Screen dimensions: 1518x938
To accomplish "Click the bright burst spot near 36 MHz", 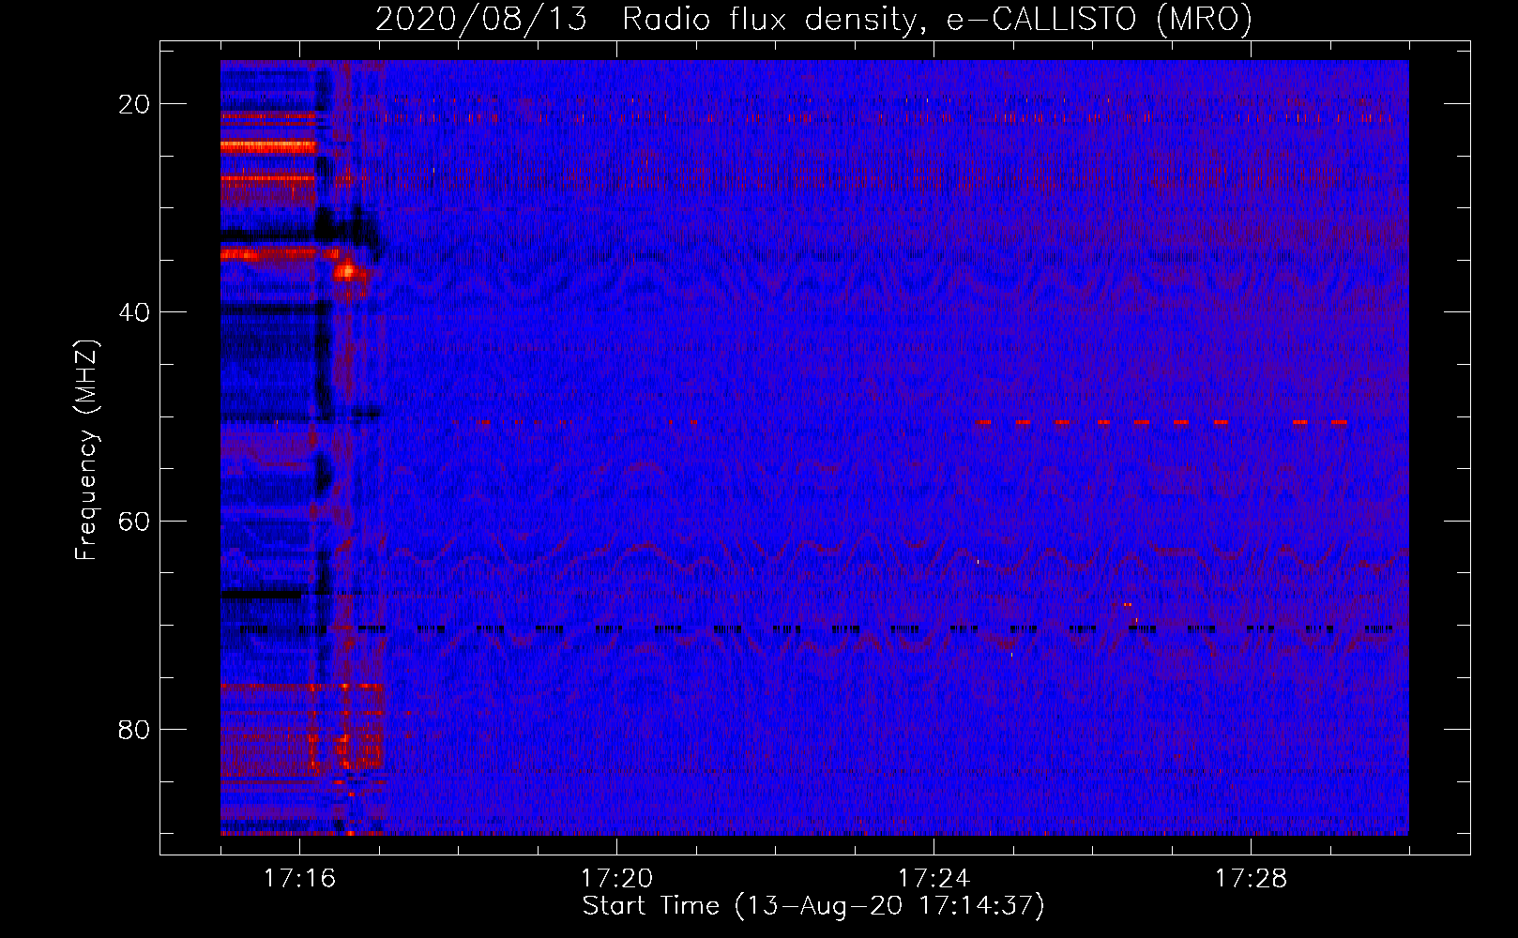I will (346, 272).
